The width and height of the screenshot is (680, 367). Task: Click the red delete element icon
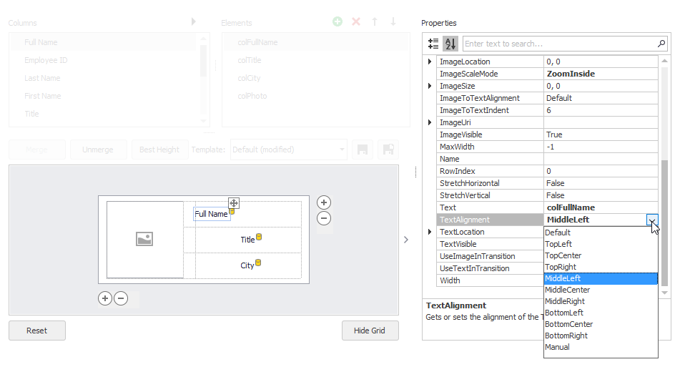point(356,21)
